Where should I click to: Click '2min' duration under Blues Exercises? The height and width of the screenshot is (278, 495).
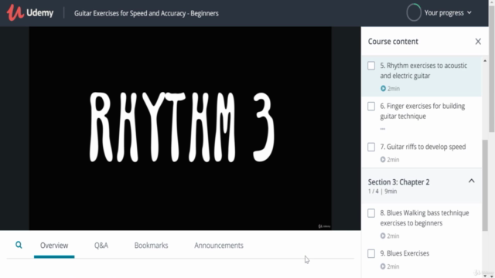(393, 266)
